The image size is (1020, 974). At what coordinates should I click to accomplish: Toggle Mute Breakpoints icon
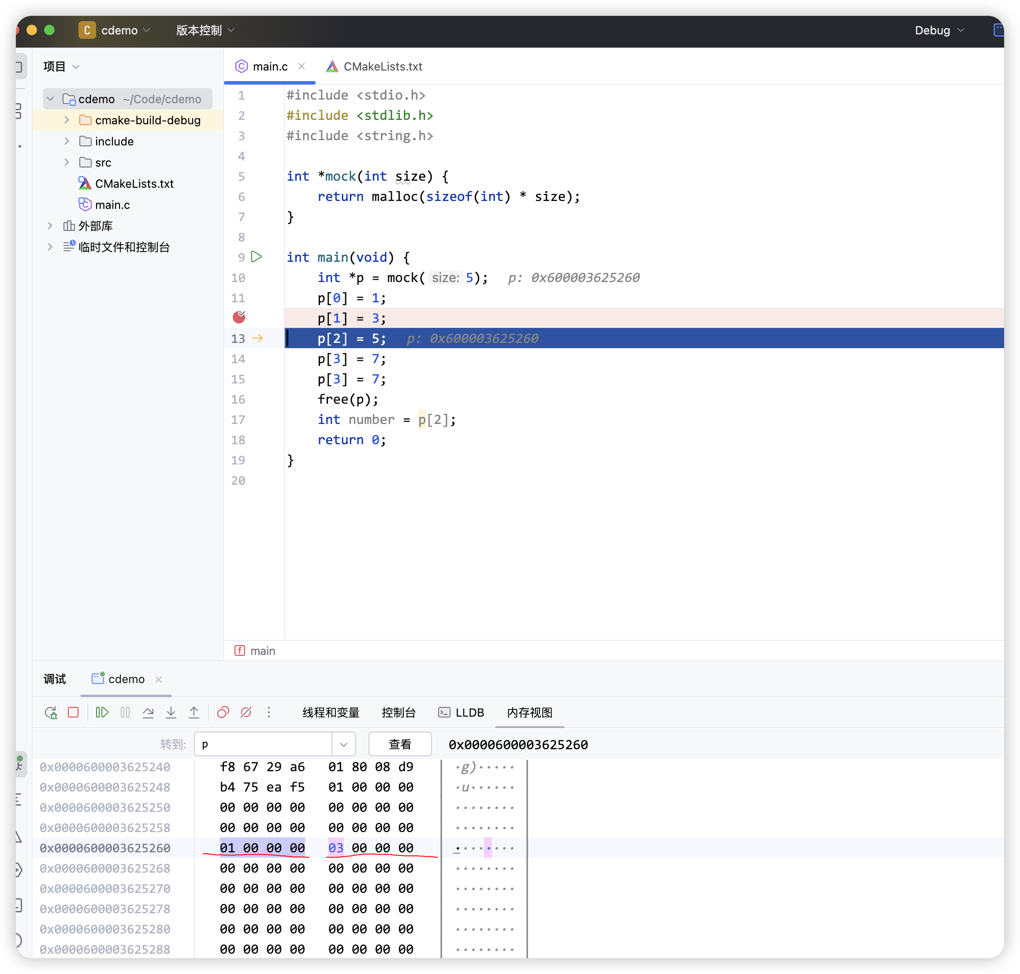246,712
